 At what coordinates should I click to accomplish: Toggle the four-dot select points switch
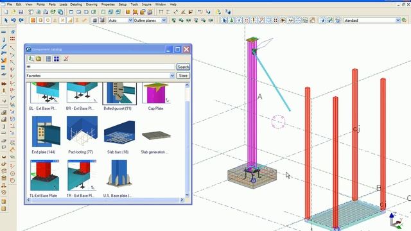tap(275, 20)
